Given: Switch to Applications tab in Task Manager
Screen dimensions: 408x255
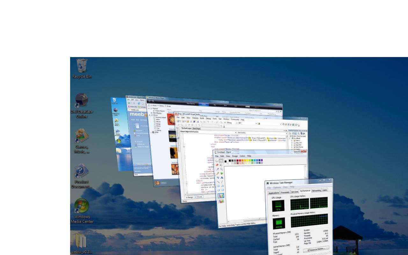Looking at the screenshot, I should click(274, 193).
